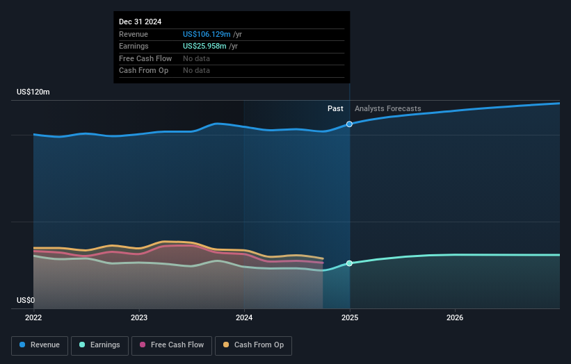
Task: Click the 2023 x-axis label
Action: (x=139, y=318)
